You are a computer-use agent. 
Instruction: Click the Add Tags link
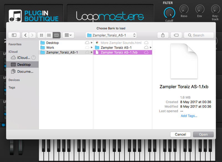click(189, 116)
